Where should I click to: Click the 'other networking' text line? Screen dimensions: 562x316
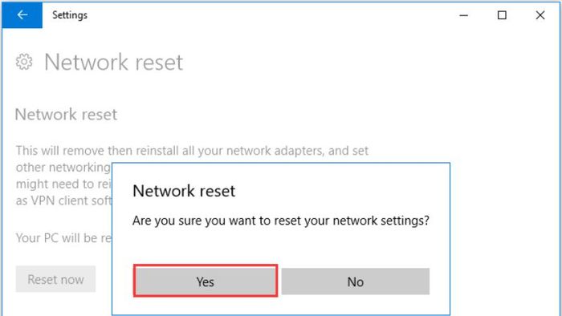(x=63, y=167)
